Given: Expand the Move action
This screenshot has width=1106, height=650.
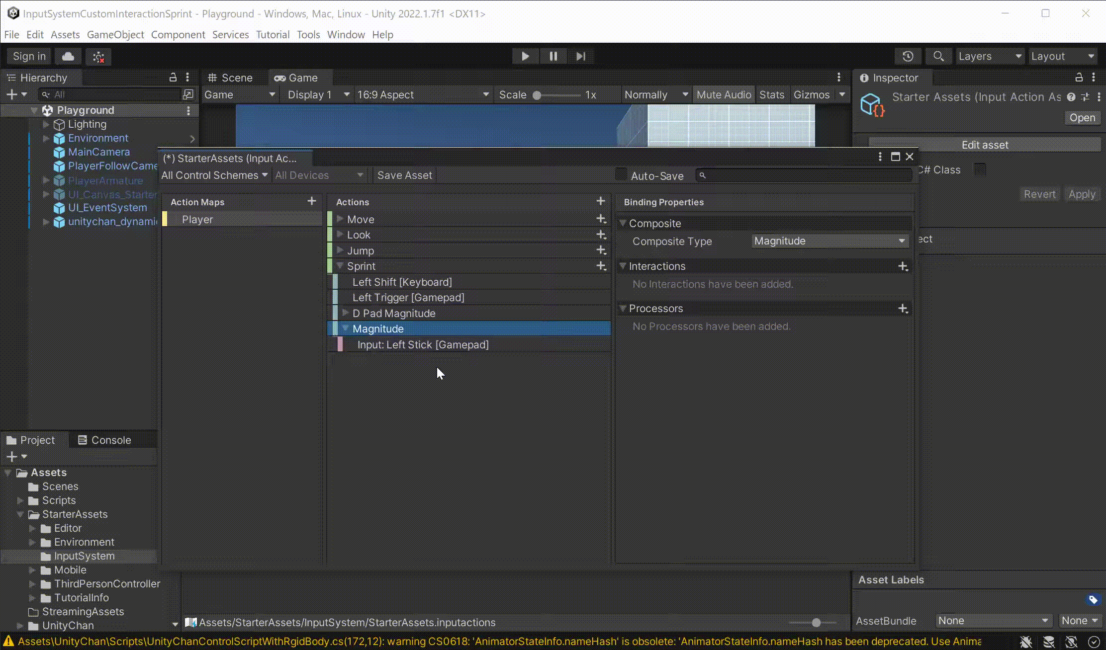Looking at the screenshot, I should click(x=340, y=219).
